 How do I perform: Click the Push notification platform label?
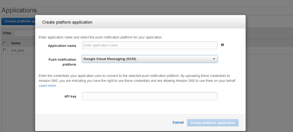click(62, 62)
